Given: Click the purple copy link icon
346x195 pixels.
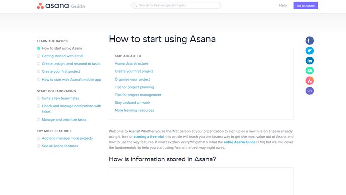Looking at the screenshot, I should [309, 91].
